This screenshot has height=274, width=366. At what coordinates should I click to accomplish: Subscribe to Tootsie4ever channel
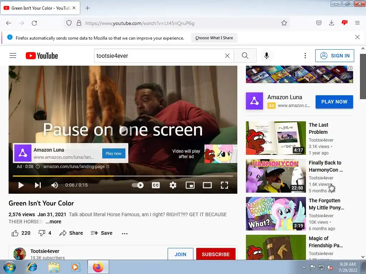(x=216, y=254)
